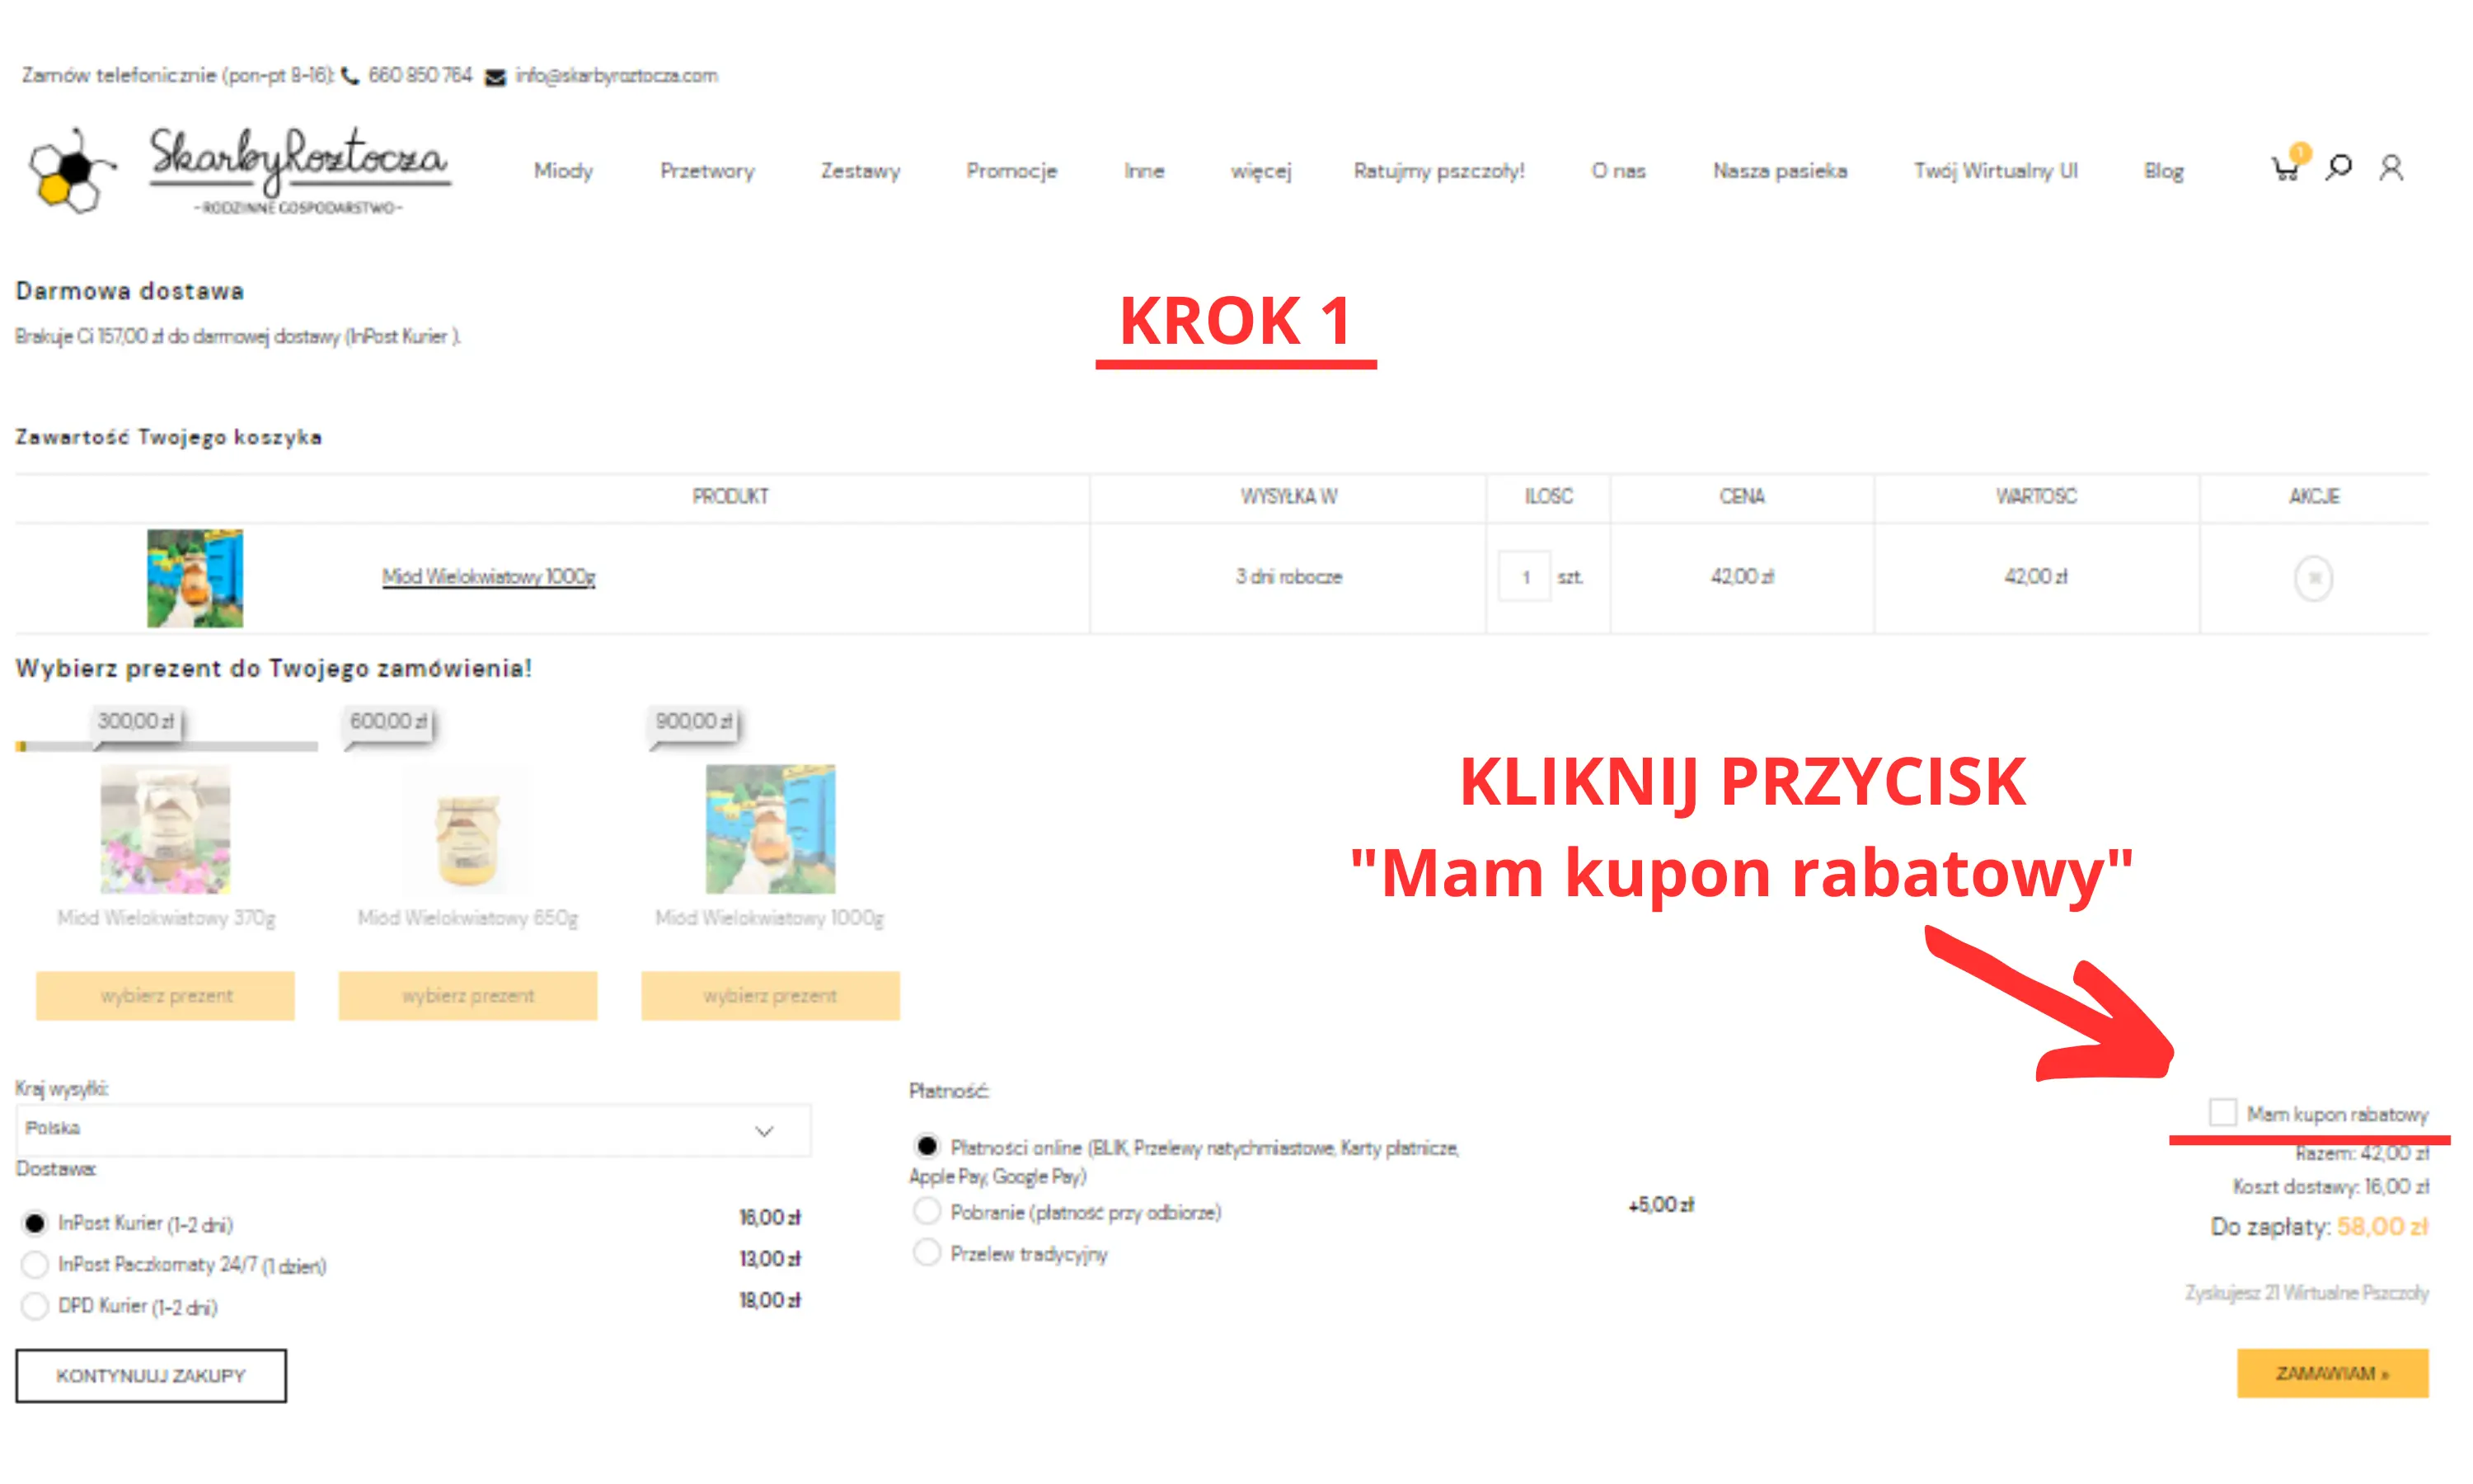This screenshot has height=1484, width=2473.
Task: Click the Zyskujesz 21 Wirtualne Pszczoły text
Action: [x=2306, y=1293]
